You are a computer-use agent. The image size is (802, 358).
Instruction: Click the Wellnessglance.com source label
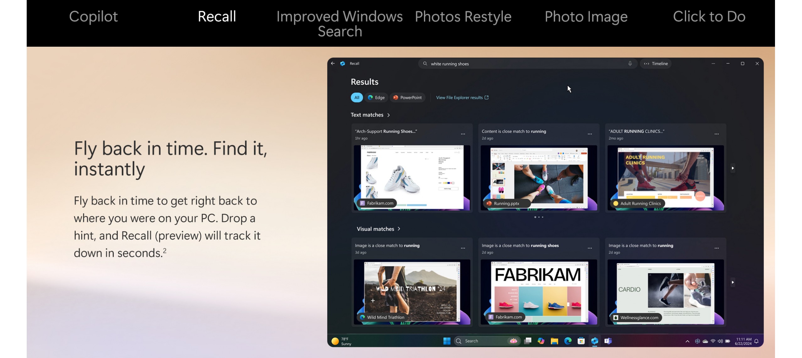[x=636, y=318]
